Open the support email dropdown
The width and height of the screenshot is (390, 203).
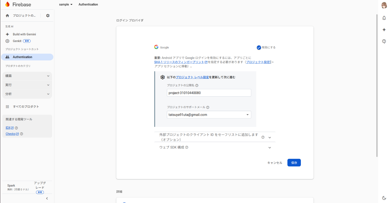pos(209,115)
